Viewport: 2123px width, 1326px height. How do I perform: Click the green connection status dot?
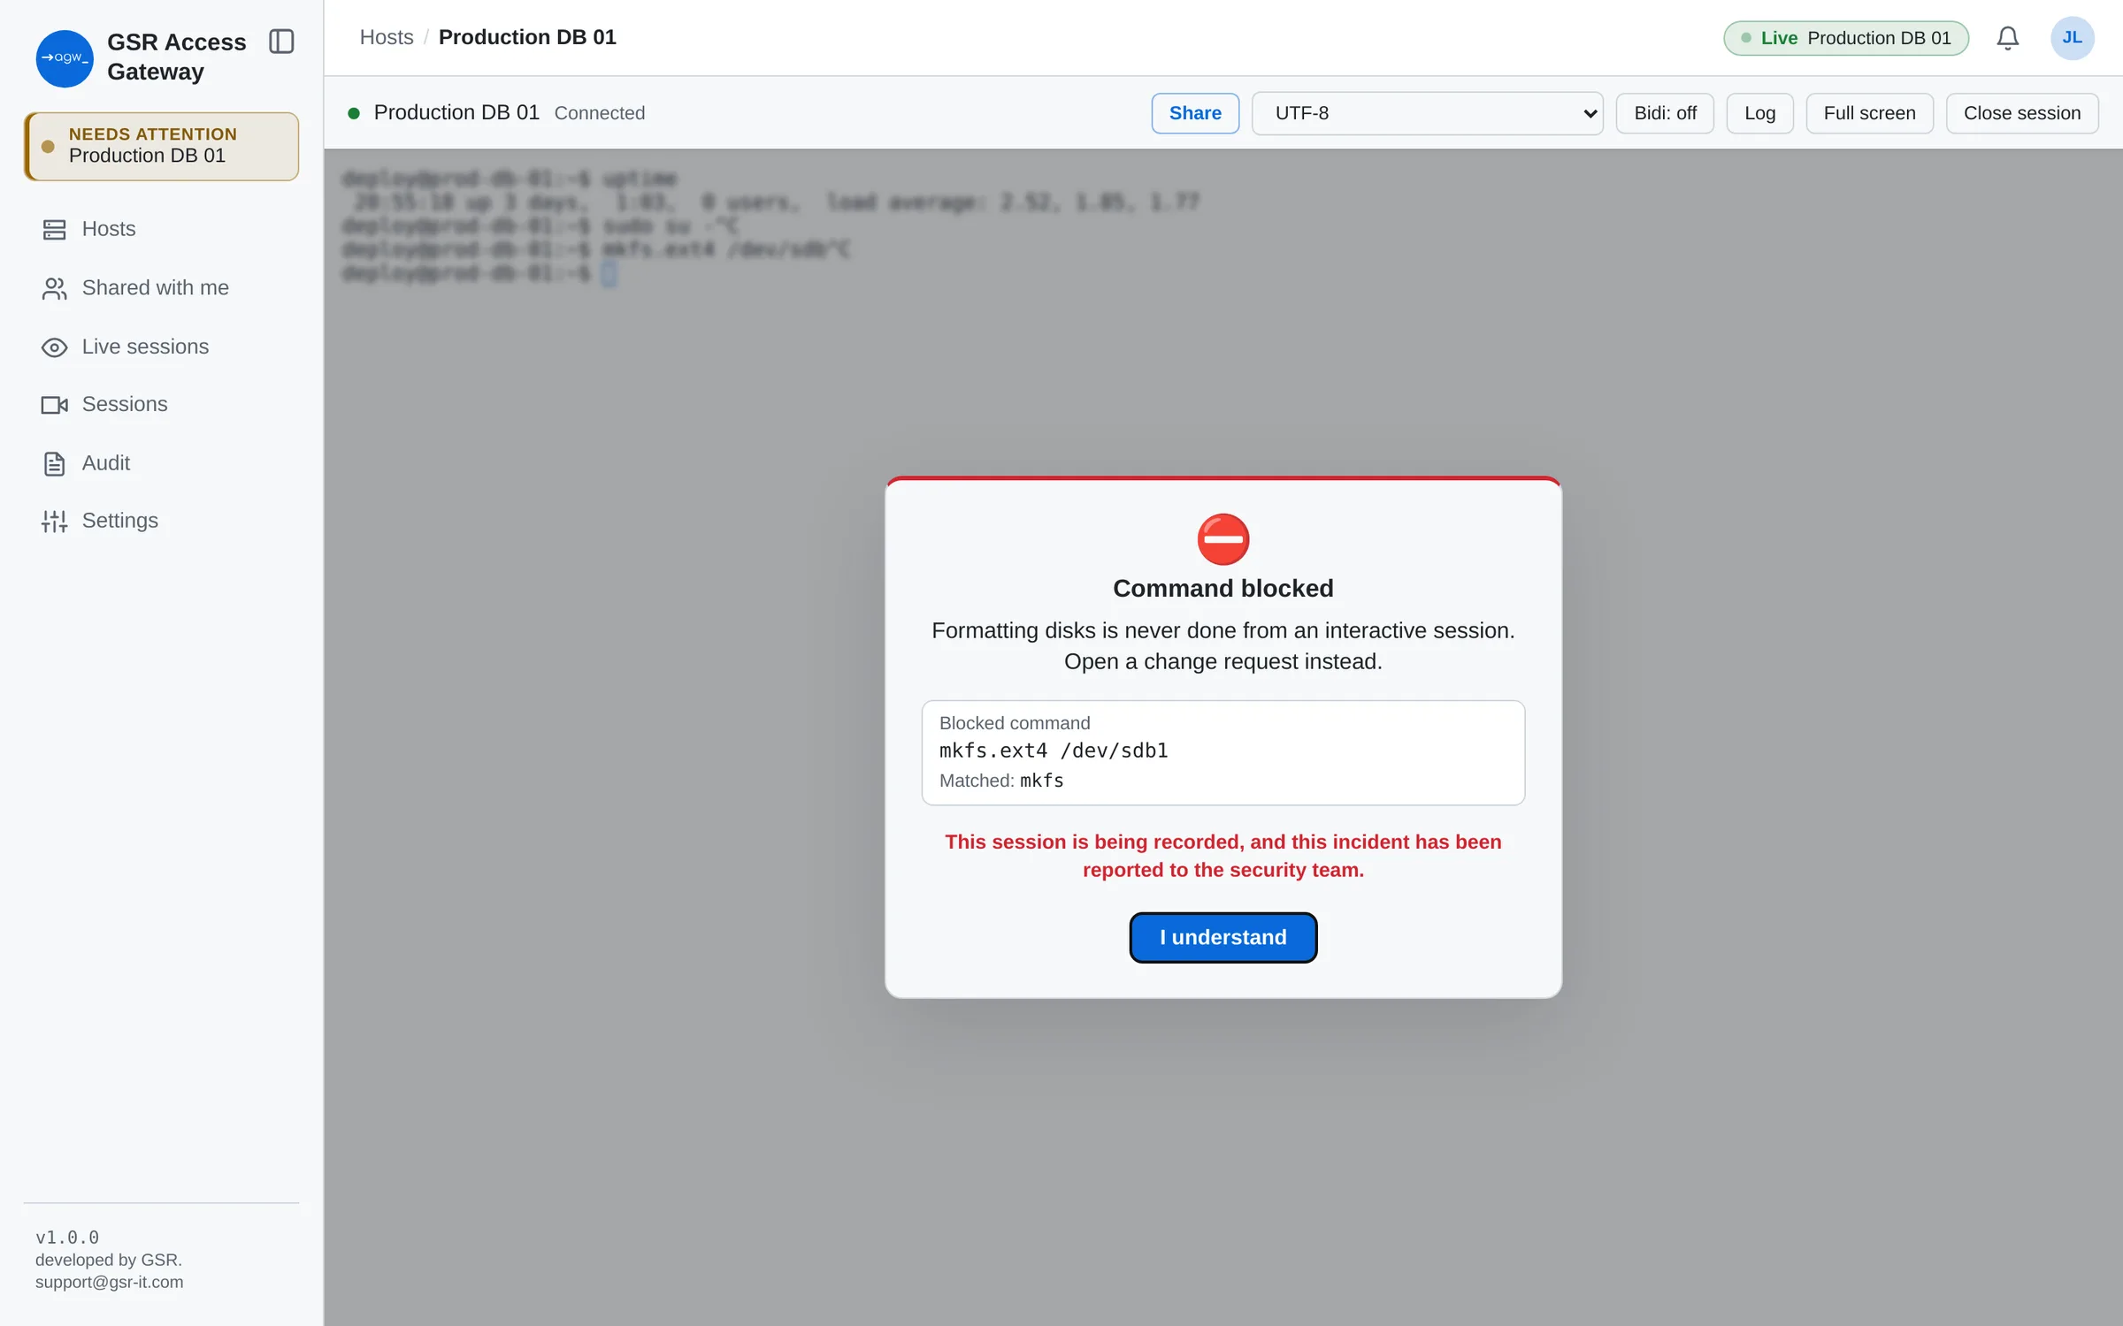354,113
